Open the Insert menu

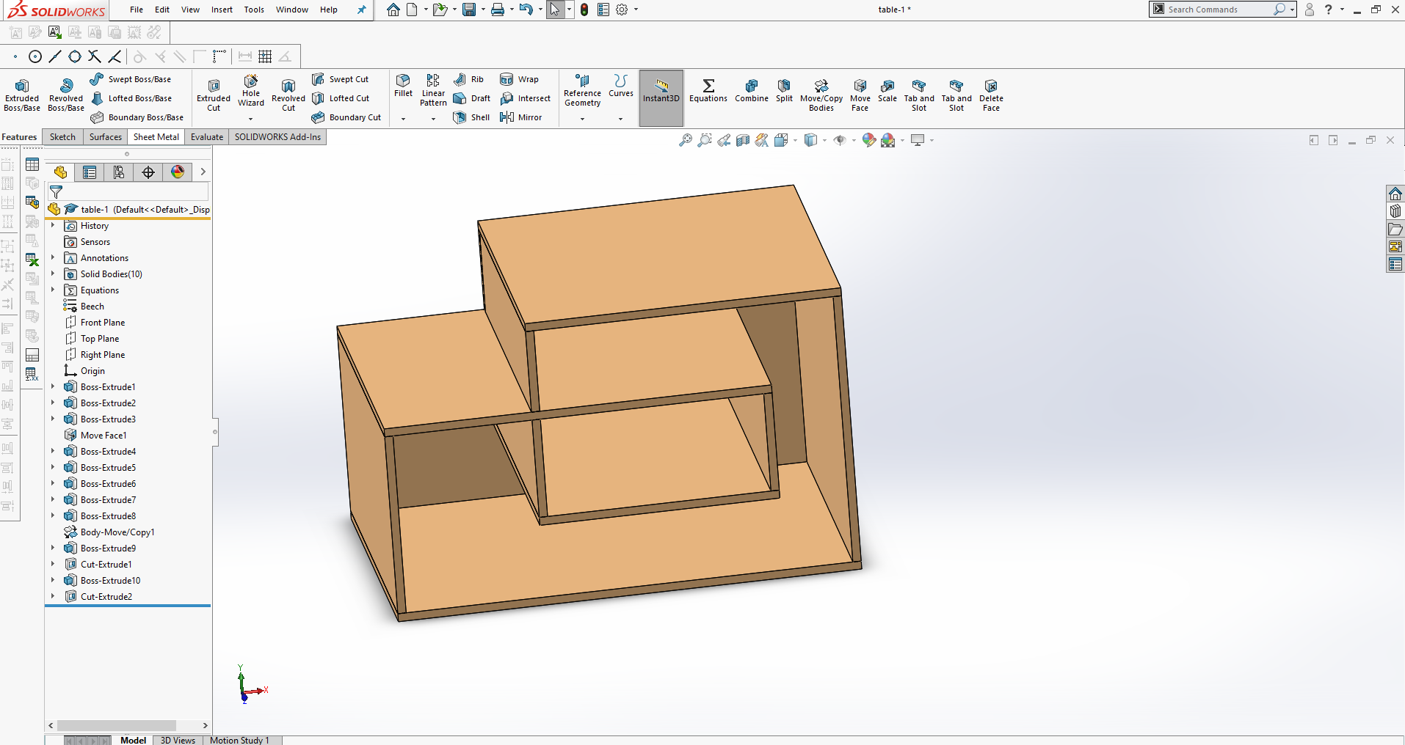pos(222,10)
